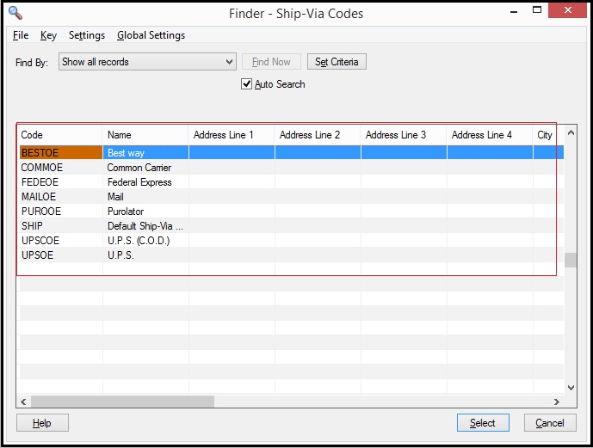Click the vertical scrollbar down arrow
593x448 pixels.
tap(571, 388)
